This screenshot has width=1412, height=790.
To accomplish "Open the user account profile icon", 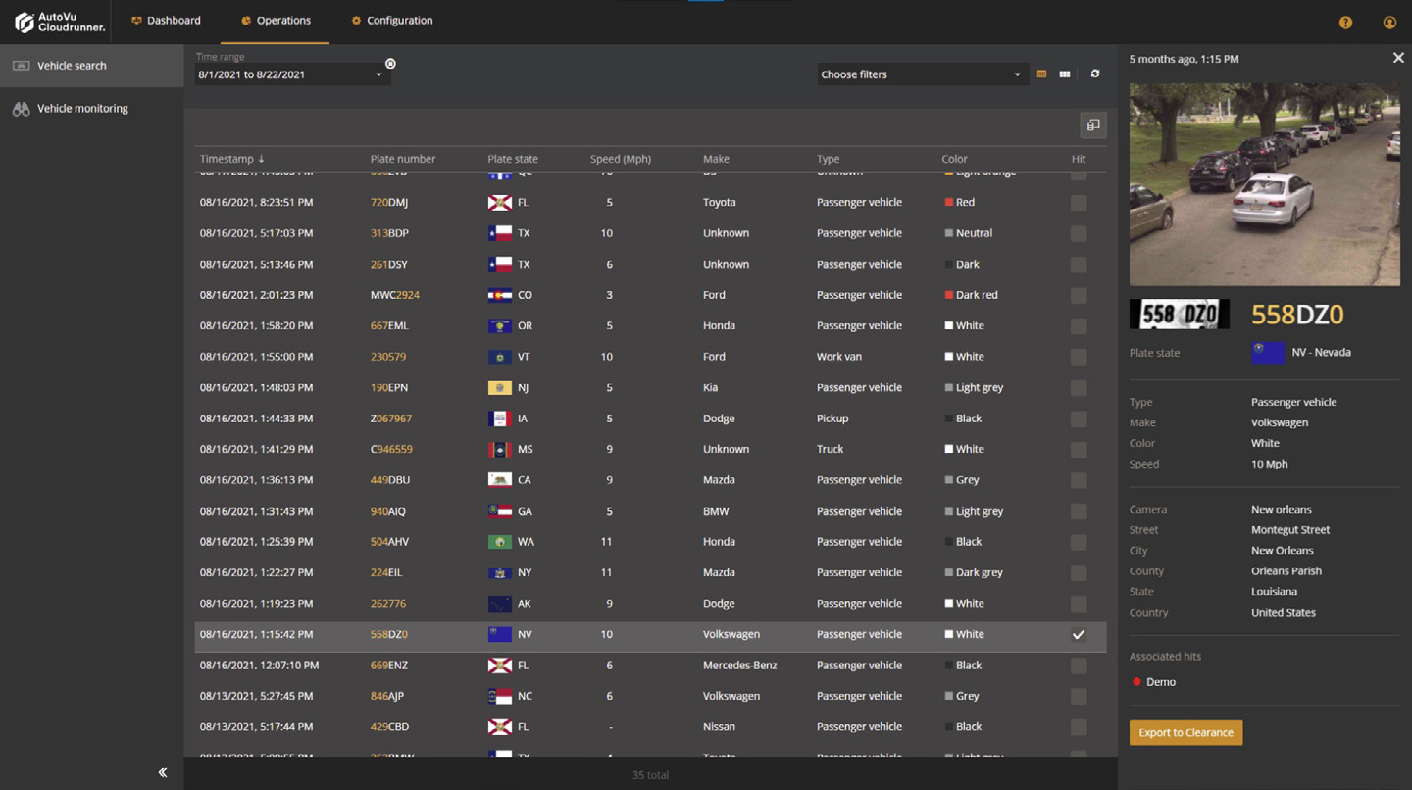I will [1389, 22].
